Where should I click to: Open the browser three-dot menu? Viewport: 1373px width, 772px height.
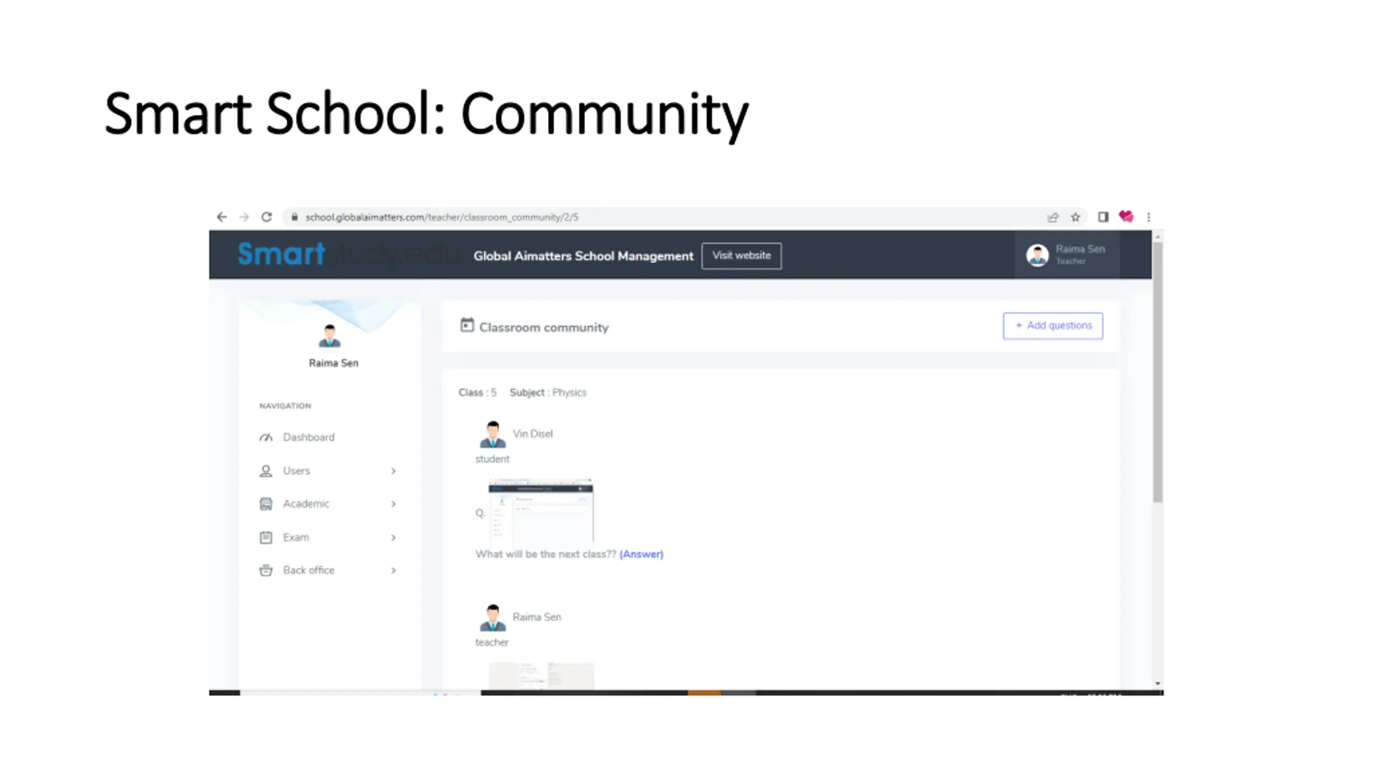[1148, 217]
